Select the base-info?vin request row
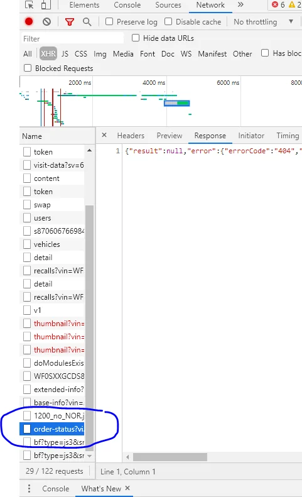Viewport: 302px width, 497px height. click(x=52, y=403)
